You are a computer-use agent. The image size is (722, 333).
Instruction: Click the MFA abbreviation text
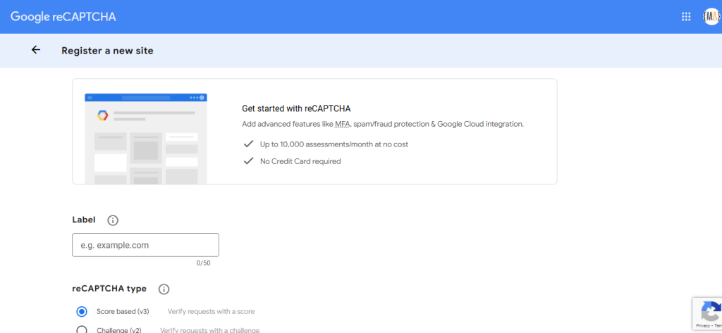pos(342,124)
